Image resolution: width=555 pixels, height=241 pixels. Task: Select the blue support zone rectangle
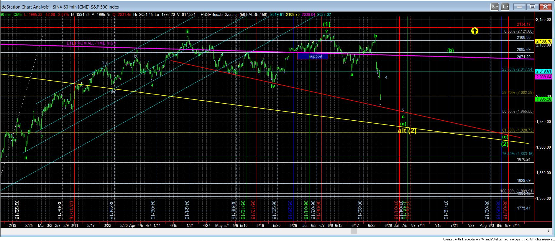(313, 56)
